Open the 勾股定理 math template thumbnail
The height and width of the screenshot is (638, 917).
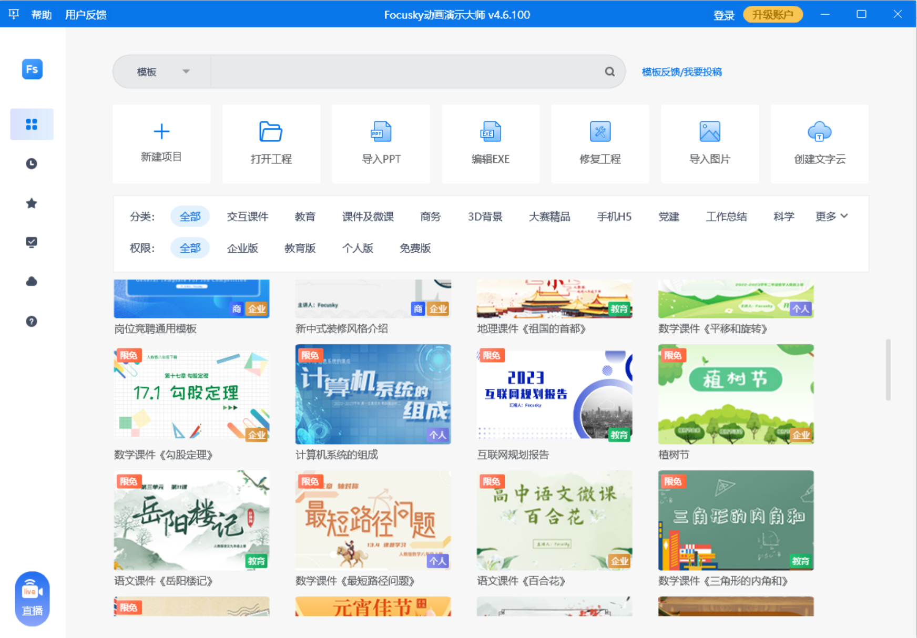coord(191,394)
